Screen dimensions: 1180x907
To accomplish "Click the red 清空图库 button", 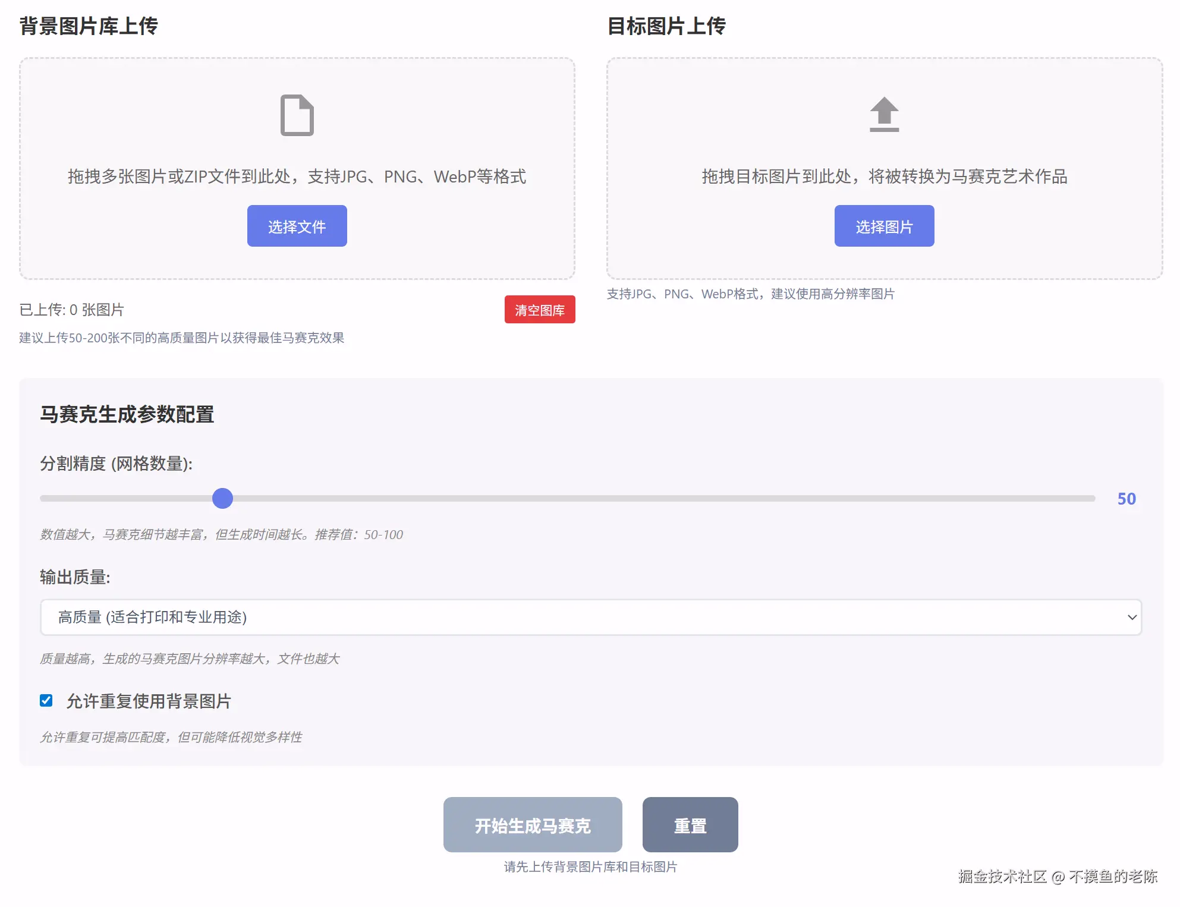I will (539, 310).
